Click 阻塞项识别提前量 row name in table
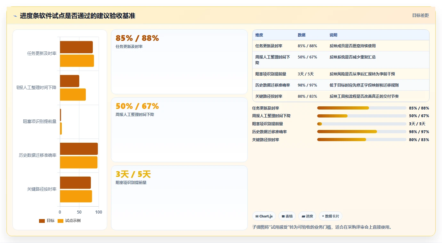This screenshot has height=243, width=442. 271,74
